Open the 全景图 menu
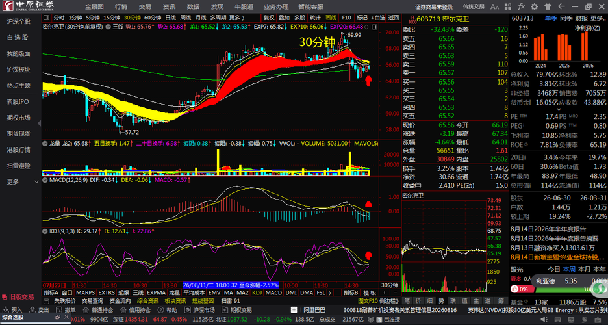 coord(94,6)
